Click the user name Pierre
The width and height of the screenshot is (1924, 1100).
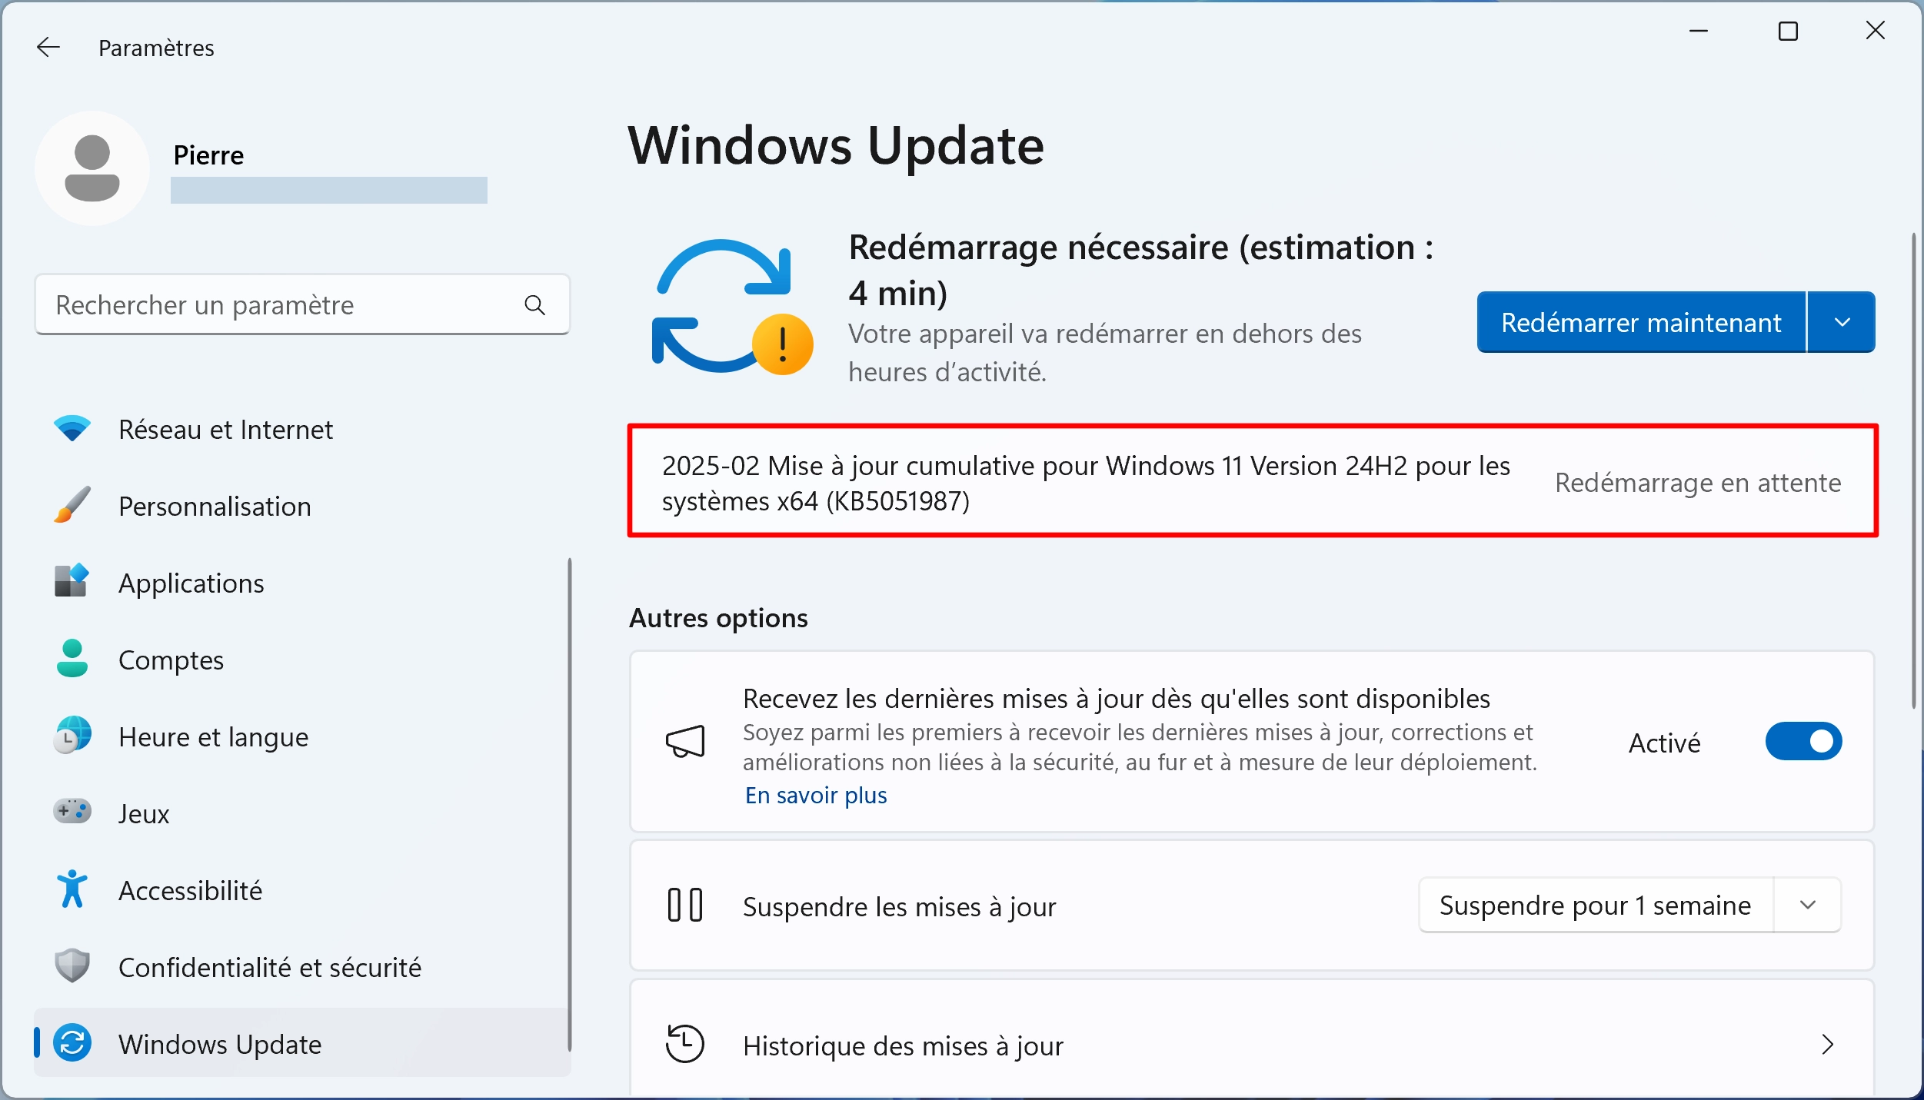(208, 155)
